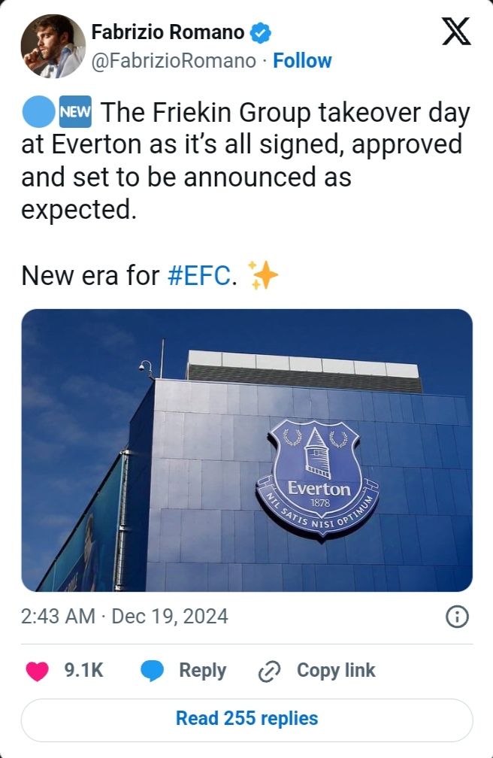Viewport: 493px width, 758px height.
Task: Like the tweet with heart icon
Action: click(38, 671)
